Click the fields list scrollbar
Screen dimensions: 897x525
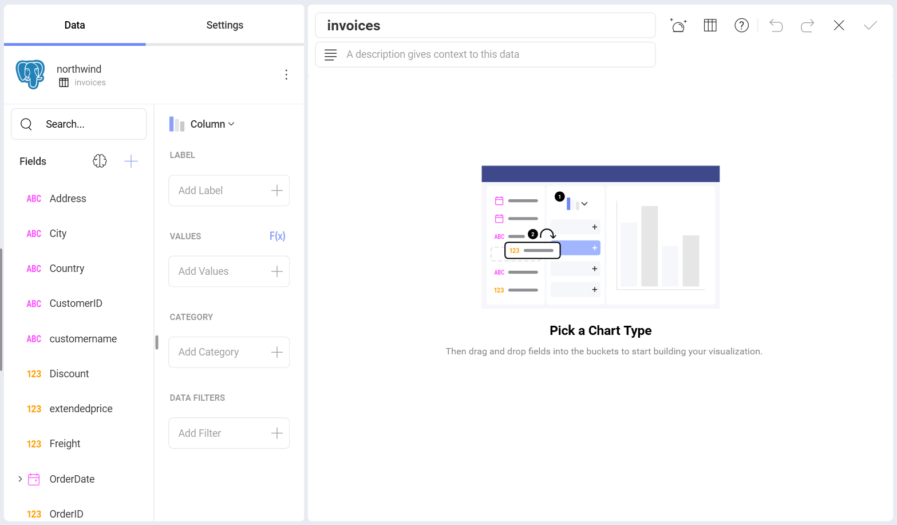1,309
